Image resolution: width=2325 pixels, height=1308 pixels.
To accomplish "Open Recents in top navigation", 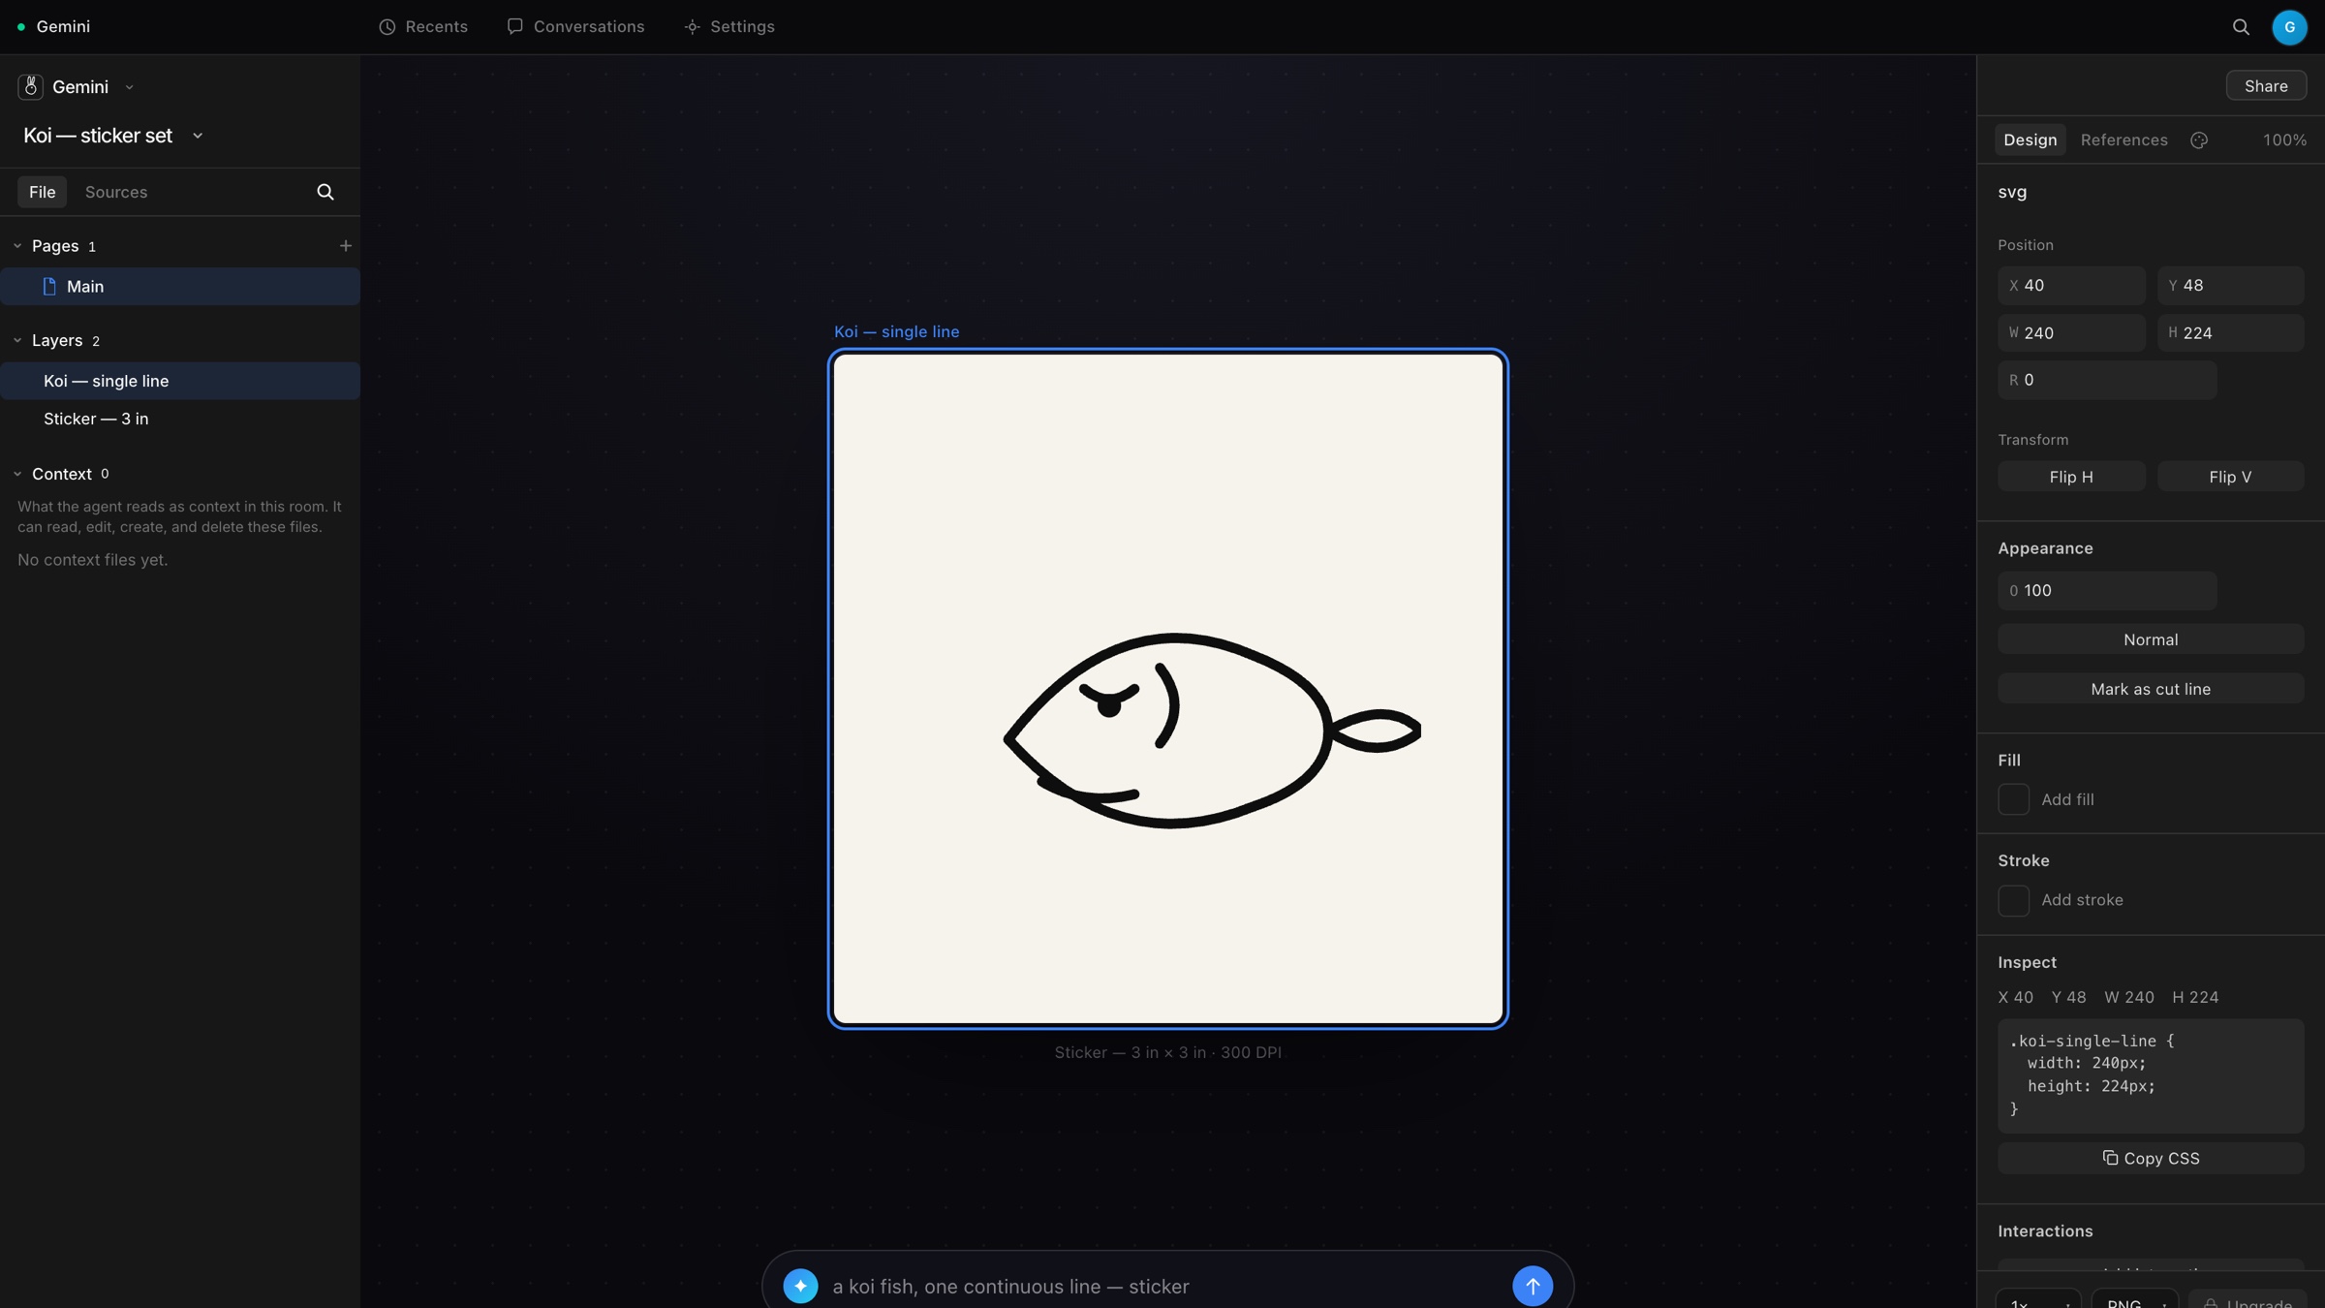I will point(423,27).
